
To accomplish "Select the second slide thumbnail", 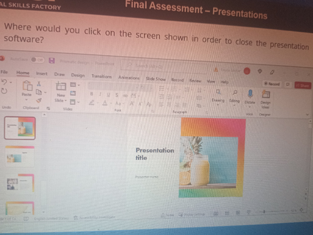I will (19, 156).
